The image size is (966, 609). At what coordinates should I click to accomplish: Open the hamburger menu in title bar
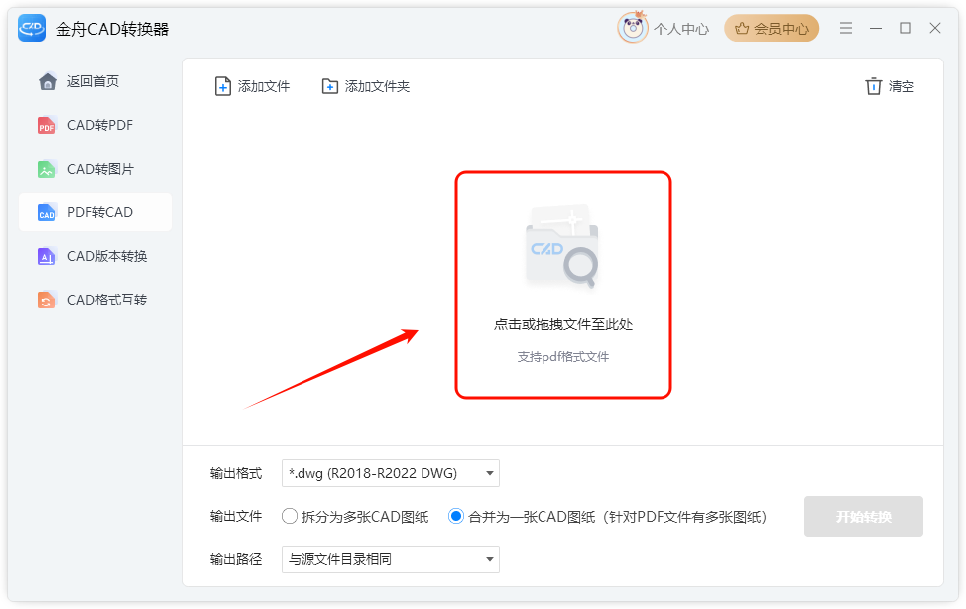coord(846,28)
